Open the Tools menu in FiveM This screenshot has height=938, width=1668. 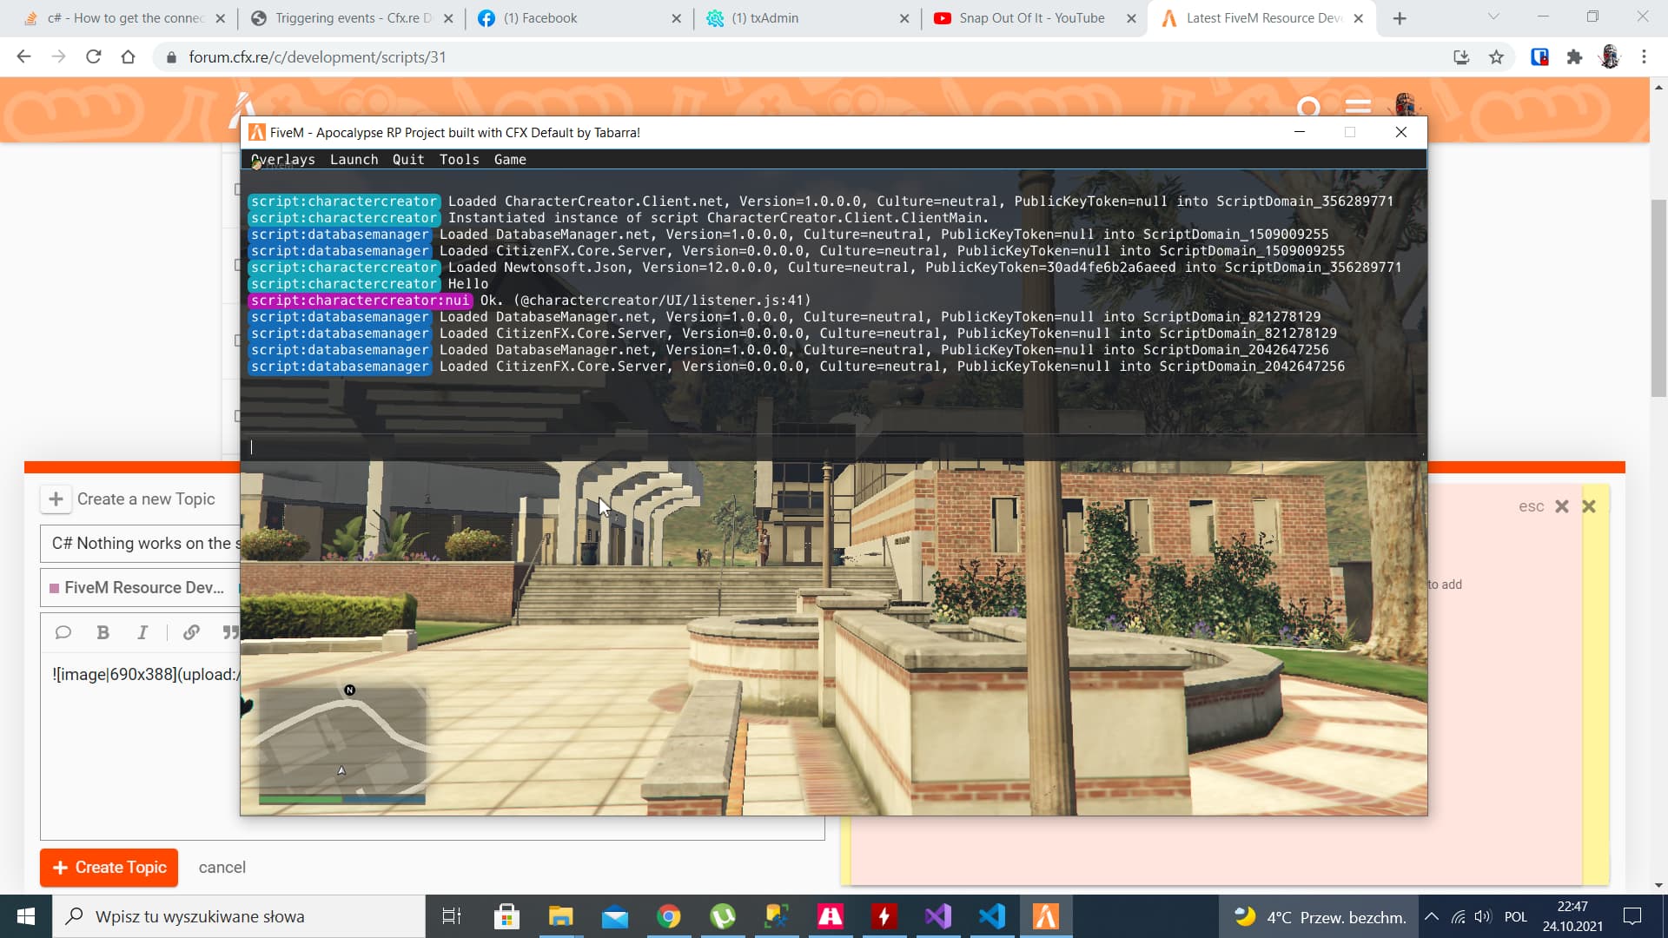click(x=459, y=160)
